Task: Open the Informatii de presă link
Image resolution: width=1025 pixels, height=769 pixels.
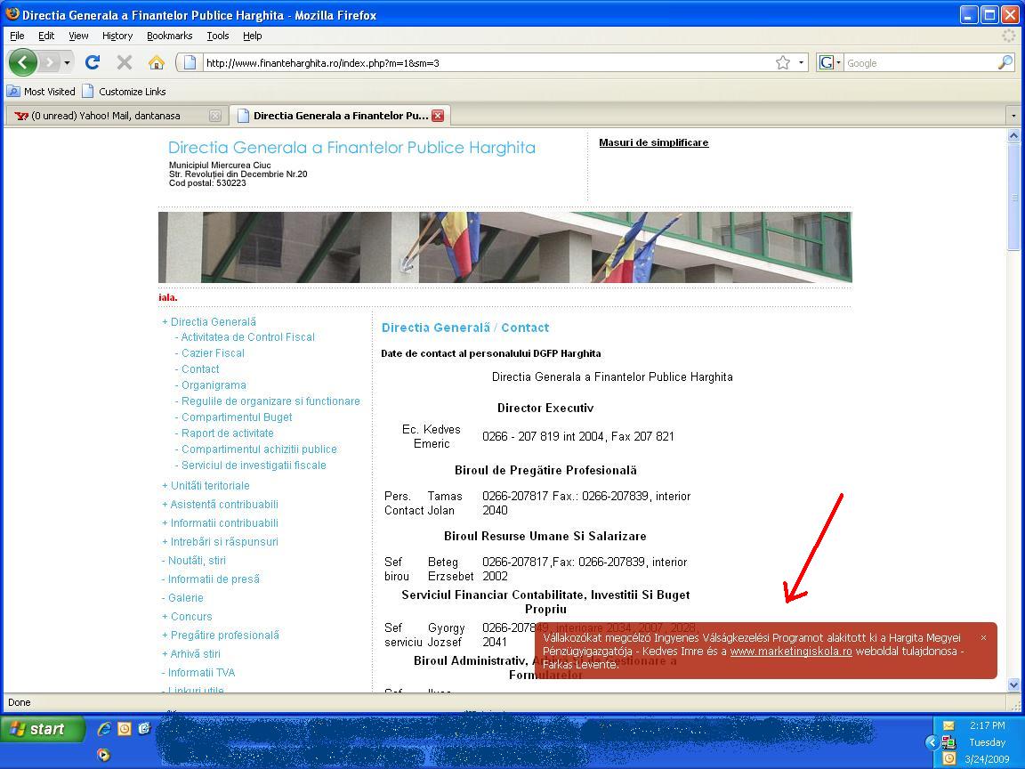Action: pos(211,579)
